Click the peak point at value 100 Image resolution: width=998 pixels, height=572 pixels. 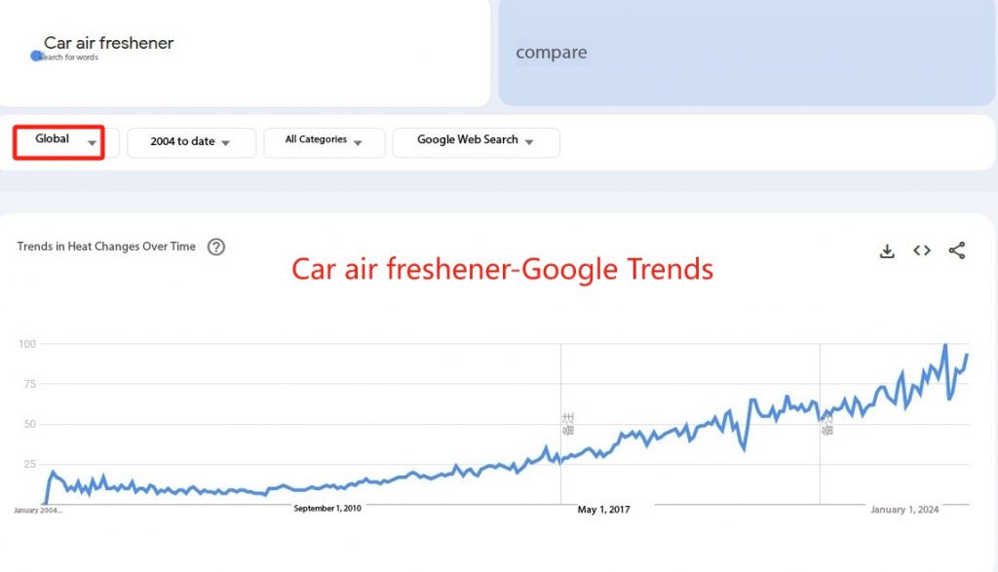[x=945, y=345]
